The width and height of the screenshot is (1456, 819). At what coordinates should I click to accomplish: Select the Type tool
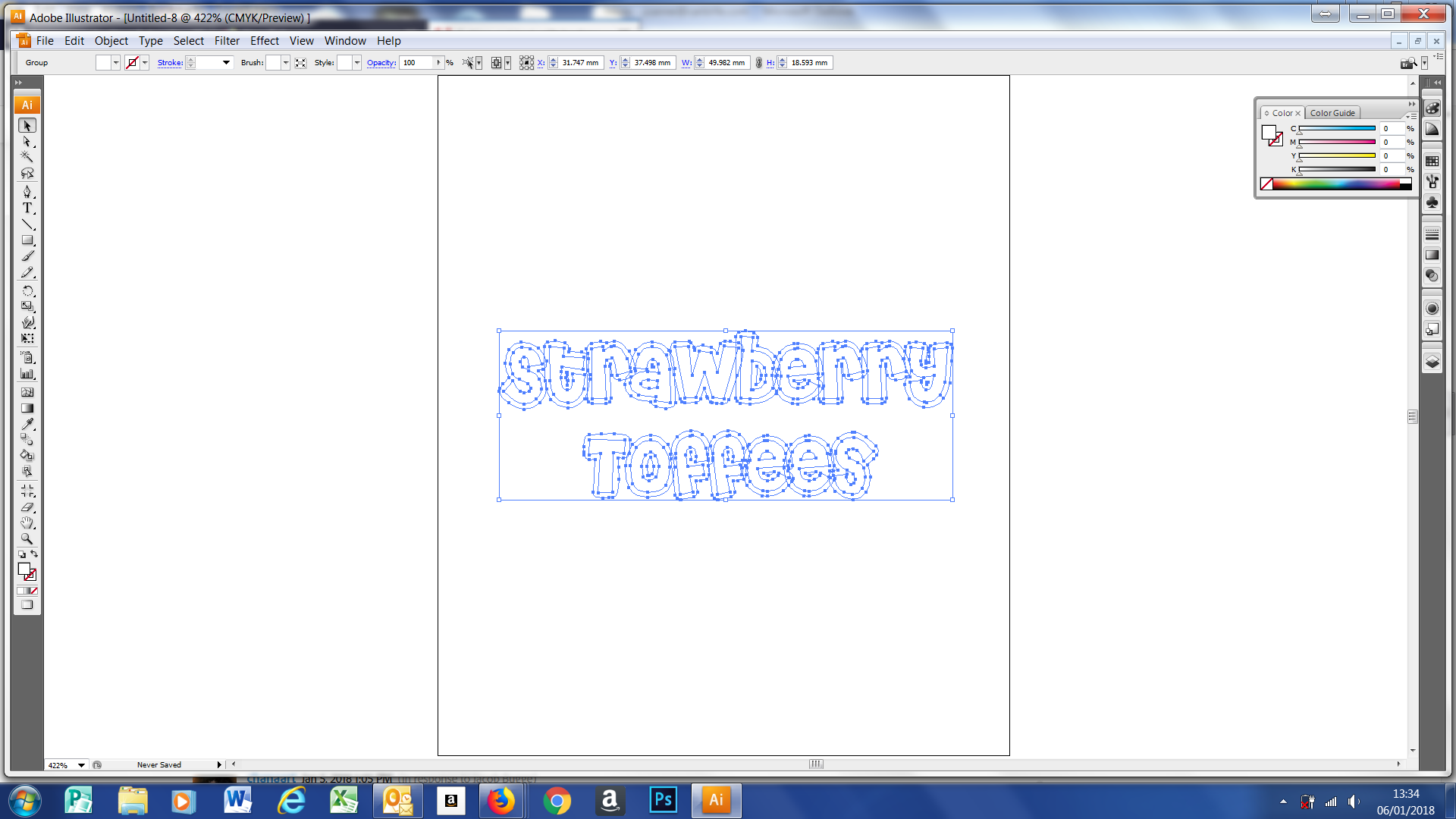pyautogui.click(x=27, y=208)
